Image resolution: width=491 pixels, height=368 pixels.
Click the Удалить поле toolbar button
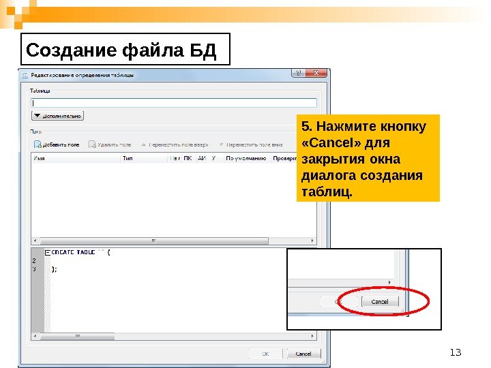click(110, 144)
